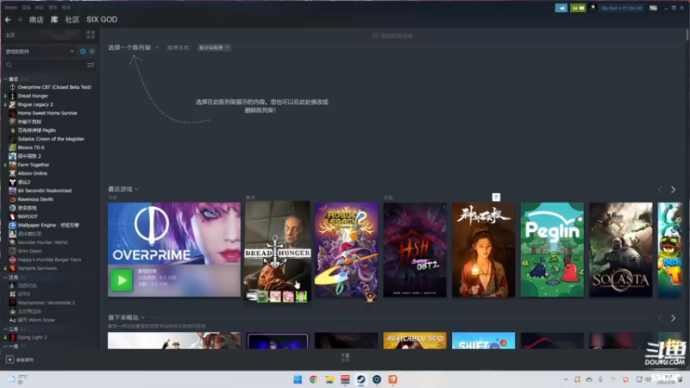690x388 pixels.
Task: Open the SIX GOD profile tab
Action: [102, 19]
